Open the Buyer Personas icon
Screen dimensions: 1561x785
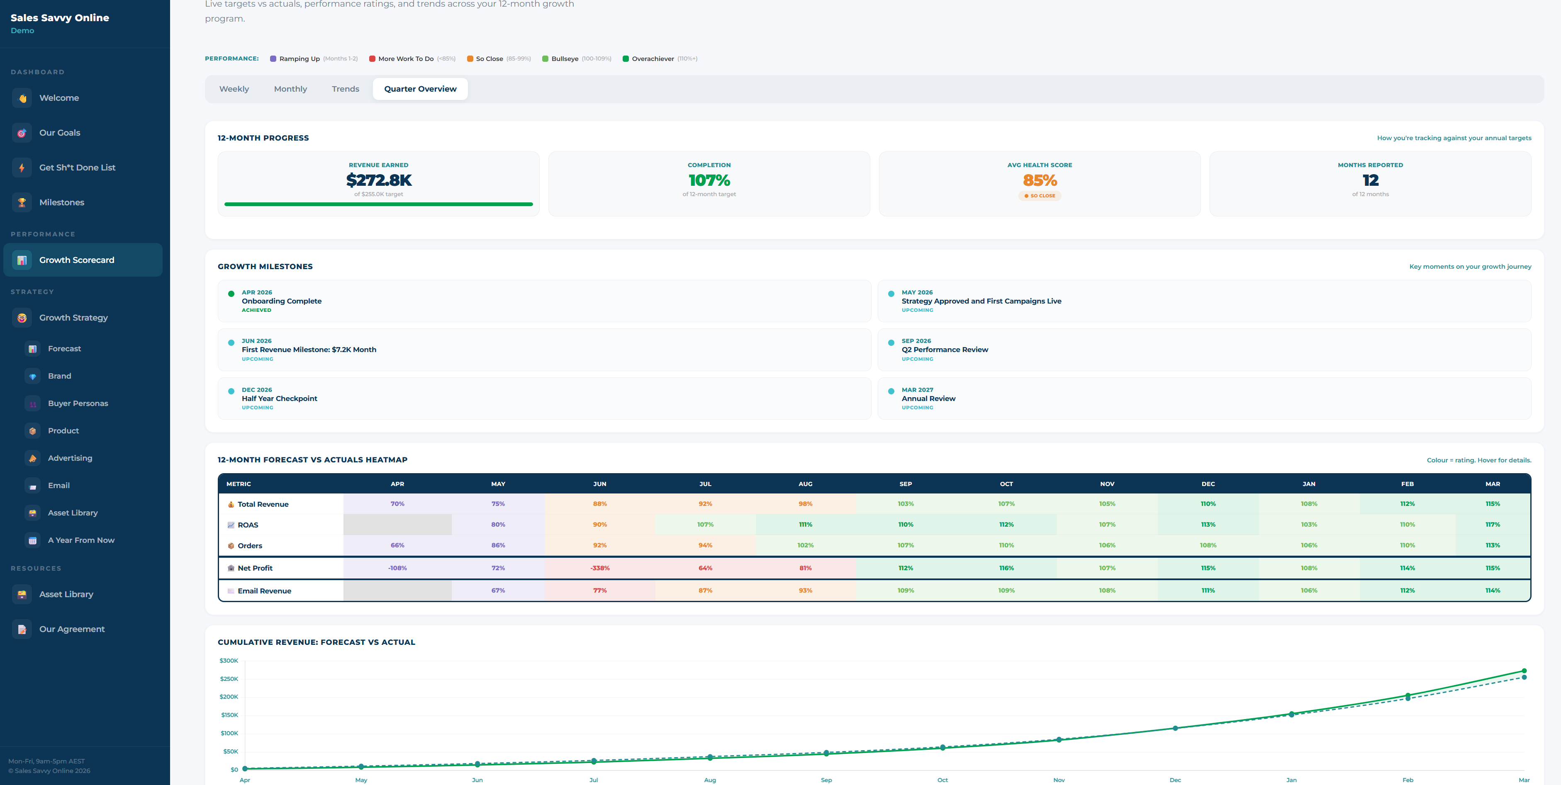(32, 403)
